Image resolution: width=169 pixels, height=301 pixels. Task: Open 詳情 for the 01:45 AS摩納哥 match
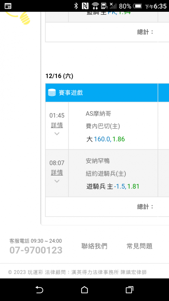pyautogui.click(x=57, y=125)
